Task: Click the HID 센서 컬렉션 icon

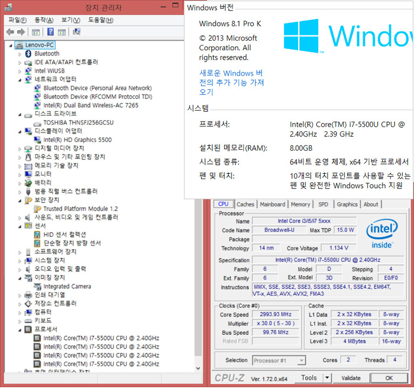Action: pyautogui.click(x=37, y=235)
